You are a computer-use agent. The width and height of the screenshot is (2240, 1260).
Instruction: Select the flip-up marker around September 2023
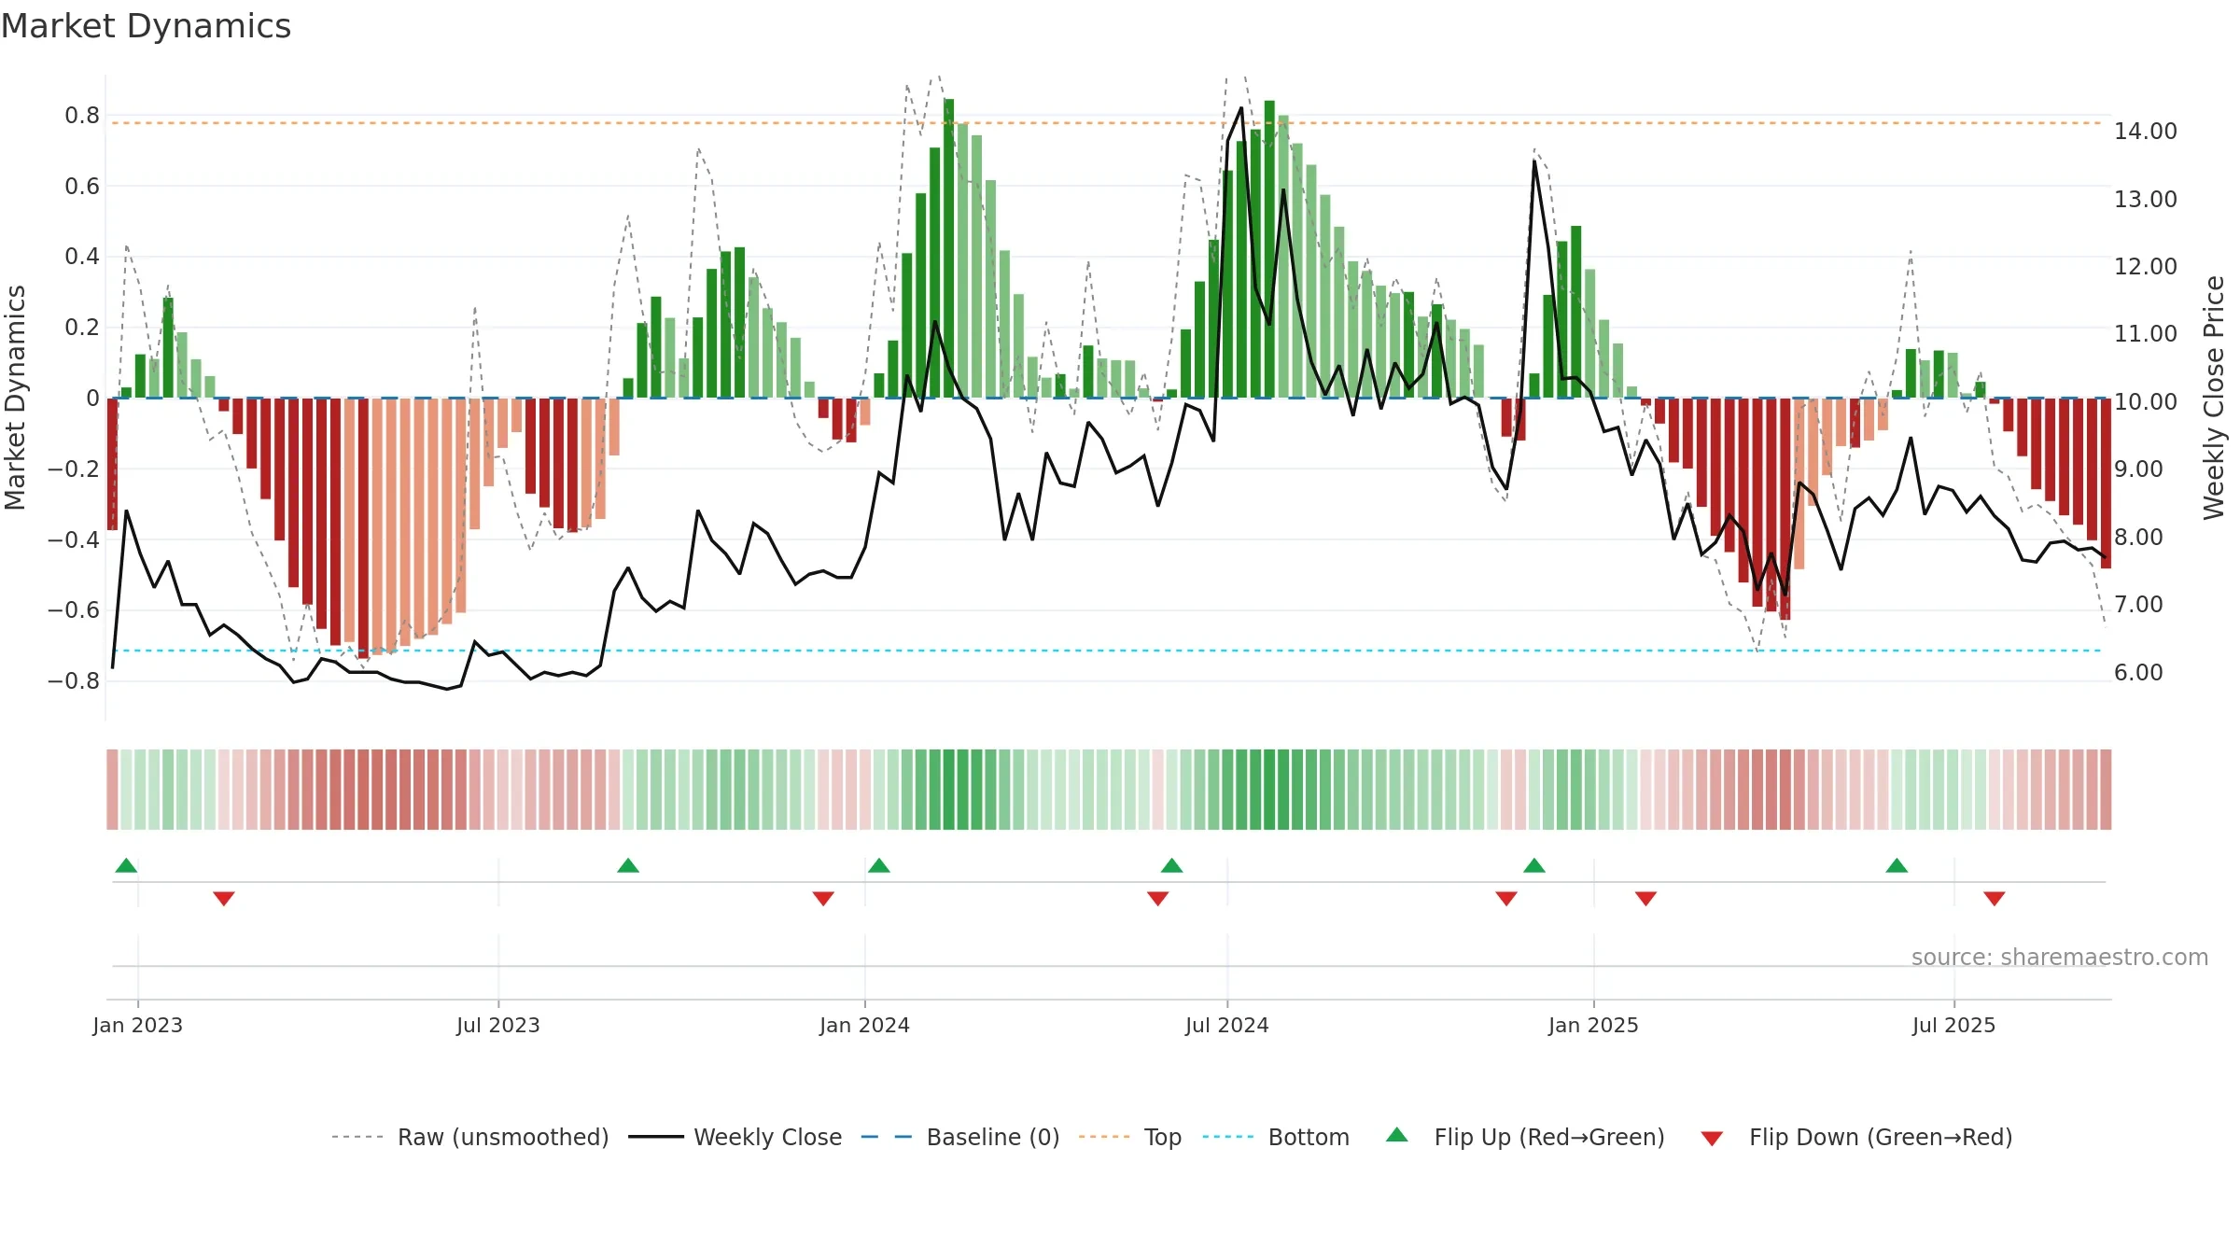628,865
